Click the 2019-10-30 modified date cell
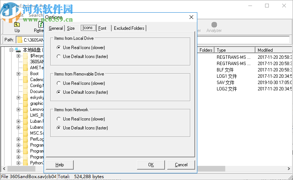This screenshot has width=293, height=180. point(275,83)
